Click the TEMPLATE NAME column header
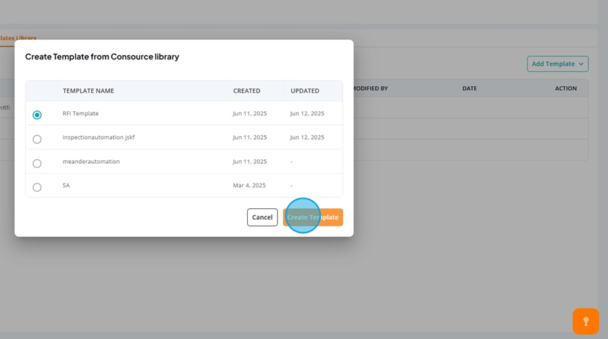The image size is (608, 339). [88, 91]
